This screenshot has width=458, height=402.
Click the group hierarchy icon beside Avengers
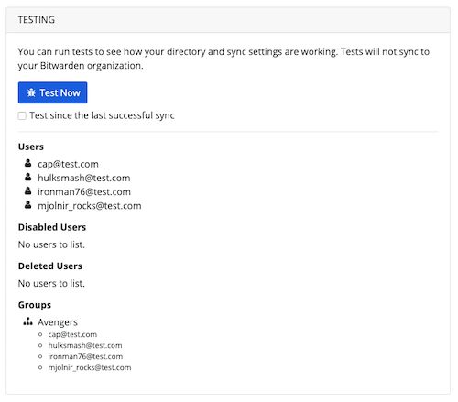pyautogui.click(x=27, y=321)
